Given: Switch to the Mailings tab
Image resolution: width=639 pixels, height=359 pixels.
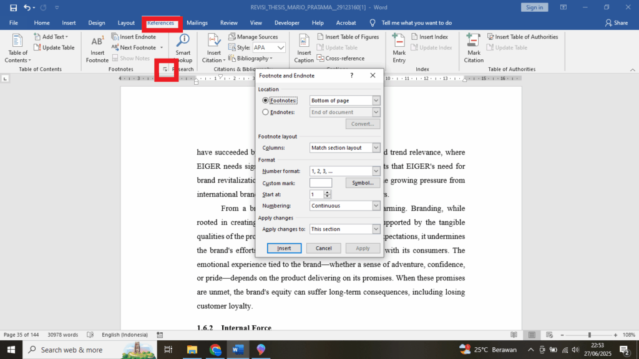Looking at the screenshot, I should tap(197, 23).
